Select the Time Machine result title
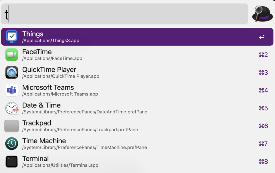Screen dimensions: 275x173 point(44,141)
